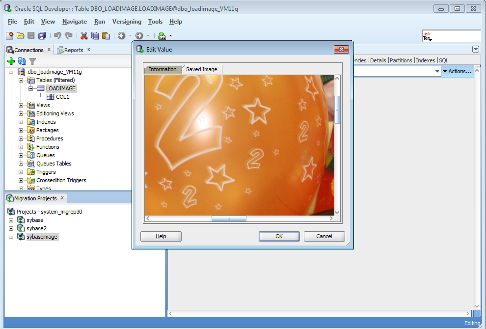The width and height of the screenshot is (486, 329).
Task: Click the Save All toolbar icon
Action: point(42,36)
